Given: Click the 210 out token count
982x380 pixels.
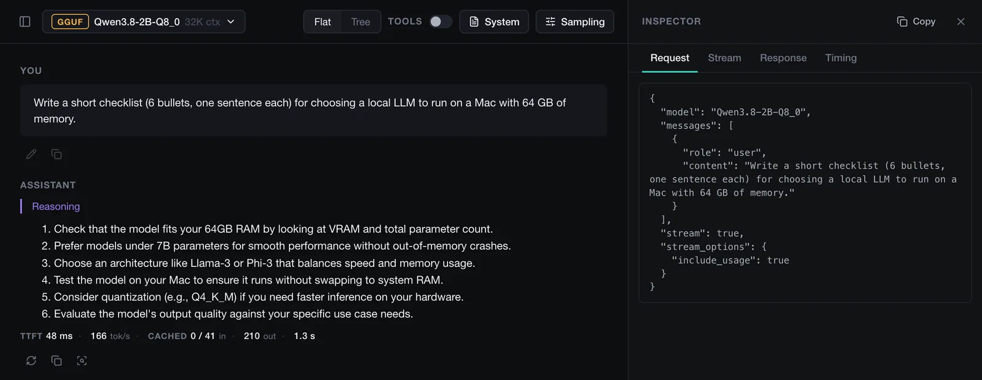Looking at the screenshot, I should click(260, 336).
